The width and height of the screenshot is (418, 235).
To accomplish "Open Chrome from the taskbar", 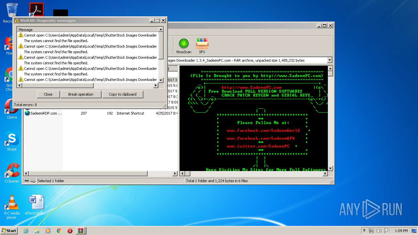I will click(x=59, y=231).
